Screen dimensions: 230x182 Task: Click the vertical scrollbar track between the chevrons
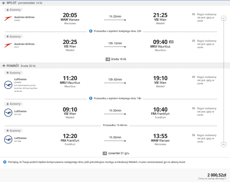coord(224,81)
